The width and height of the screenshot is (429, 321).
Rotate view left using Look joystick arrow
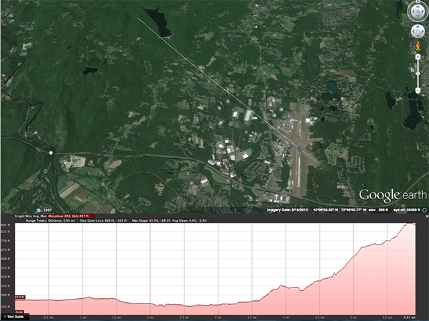coord(413,12)
